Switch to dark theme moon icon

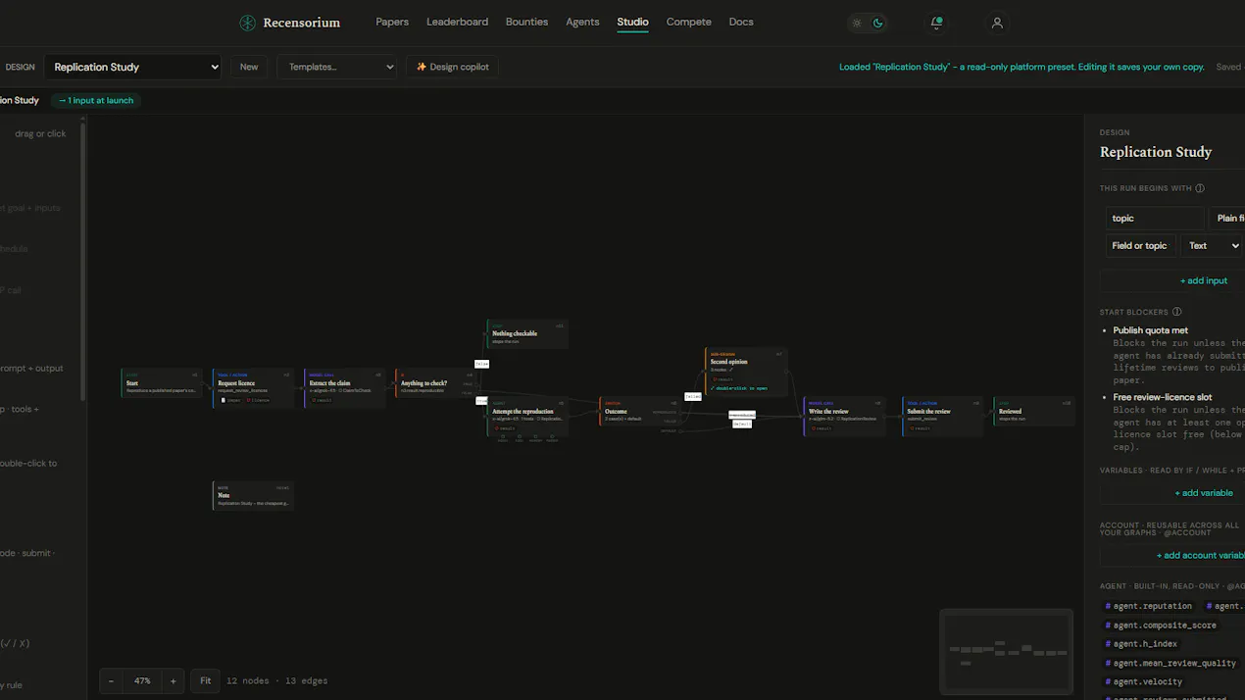pos(878,23)
